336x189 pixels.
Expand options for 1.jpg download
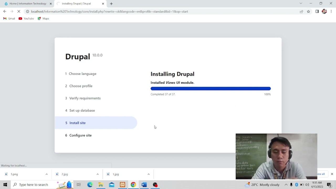tap(148, 174)
